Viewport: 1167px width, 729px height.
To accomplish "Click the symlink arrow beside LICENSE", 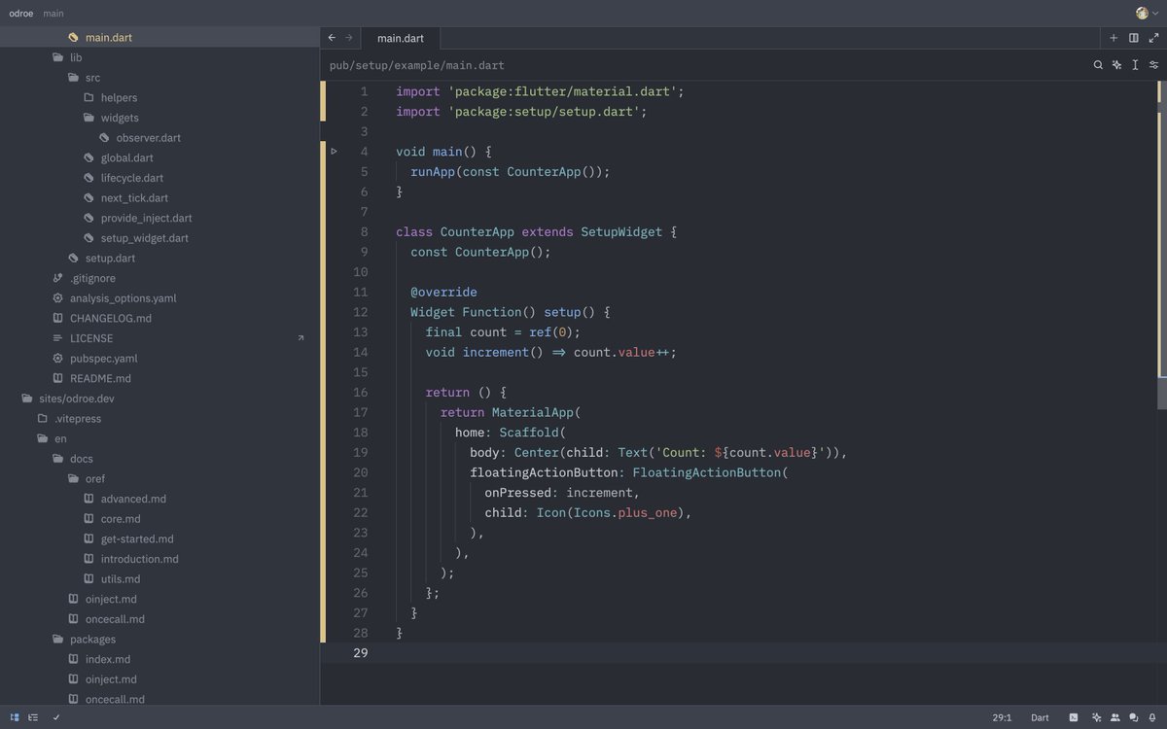I will [301, 338].
